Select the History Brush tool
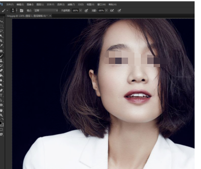The width and height of the screenshot is (201, 169). [x=1, y=66]
